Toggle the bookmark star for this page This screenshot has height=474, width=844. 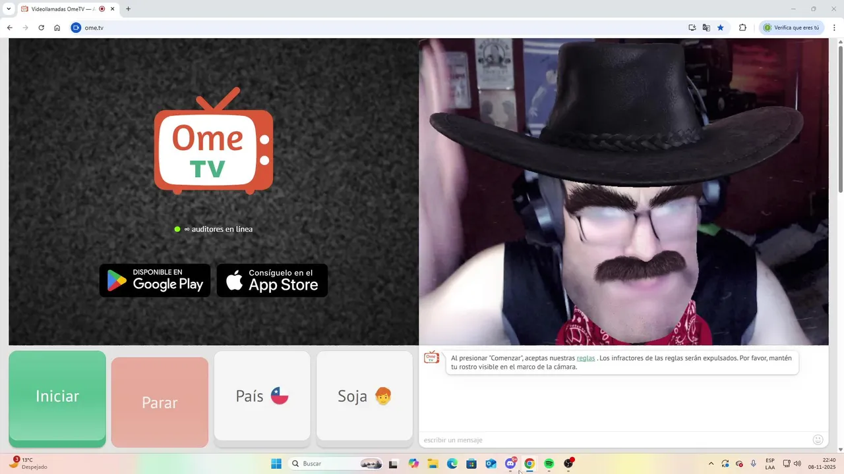(721, 28)
